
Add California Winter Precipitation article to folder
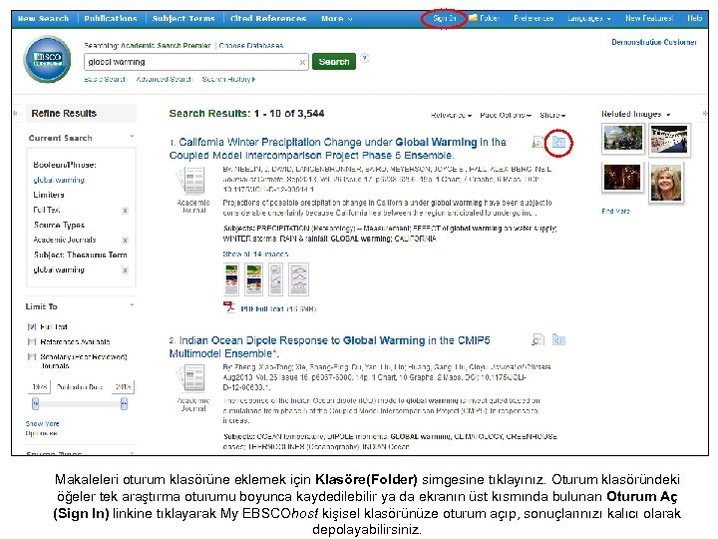558,142
